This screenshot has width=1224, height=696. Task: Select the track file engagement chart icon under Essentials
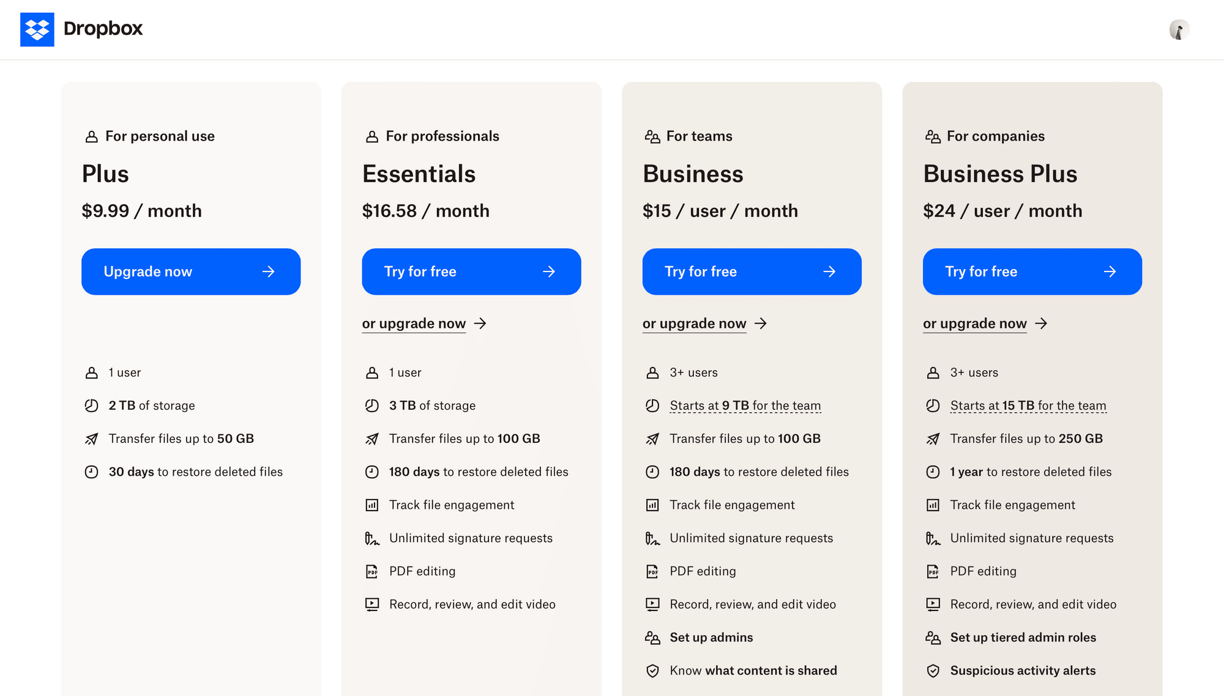(372, 505)
